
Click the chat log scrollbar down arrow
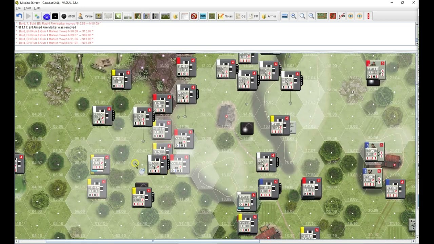coord(417,44)
